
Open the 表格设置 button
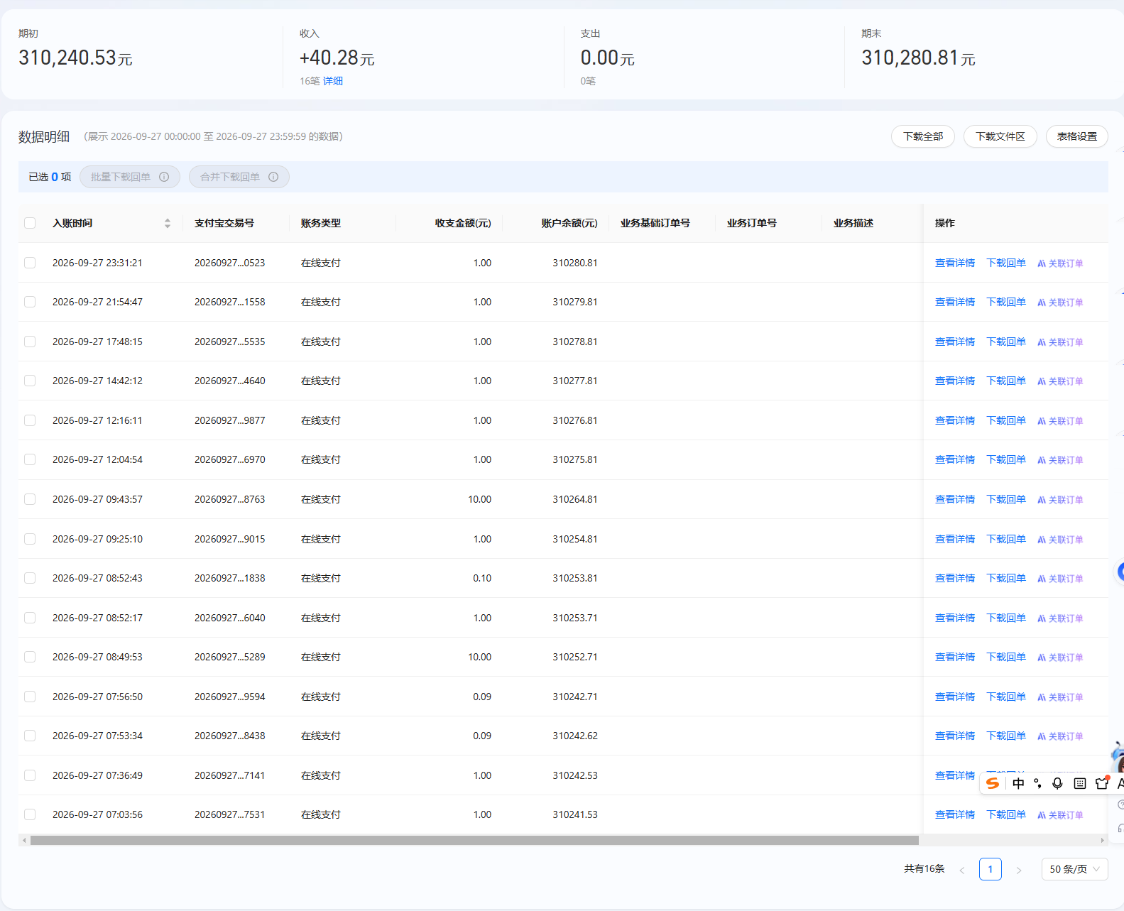[1076, 136]
